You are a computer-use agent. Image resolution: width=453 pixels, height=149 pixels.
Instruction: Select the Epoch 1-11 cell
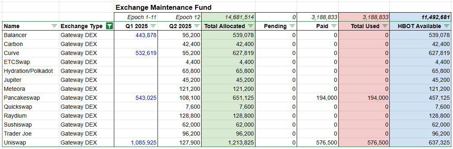[x=136, y=17]
